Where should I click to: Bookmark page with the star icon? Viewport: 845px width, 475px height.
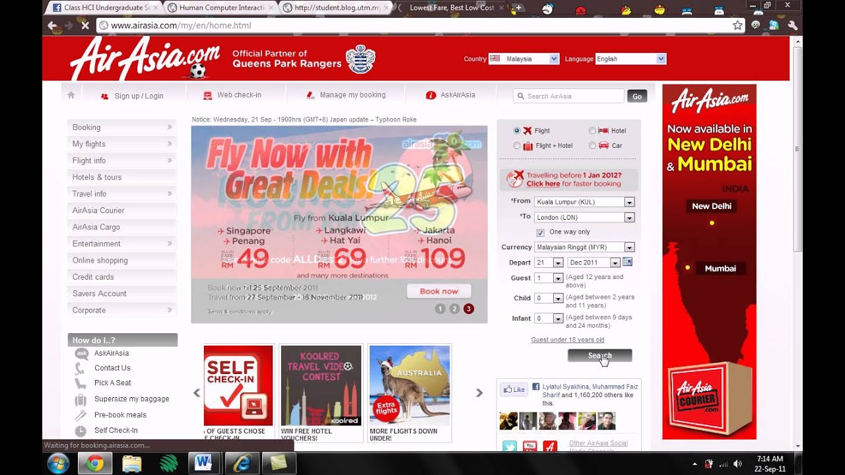[737, 25]
